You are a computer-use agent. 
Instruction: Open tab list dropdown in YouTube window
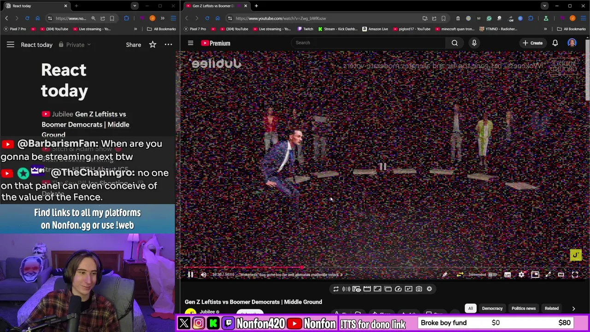coord(545,6)
